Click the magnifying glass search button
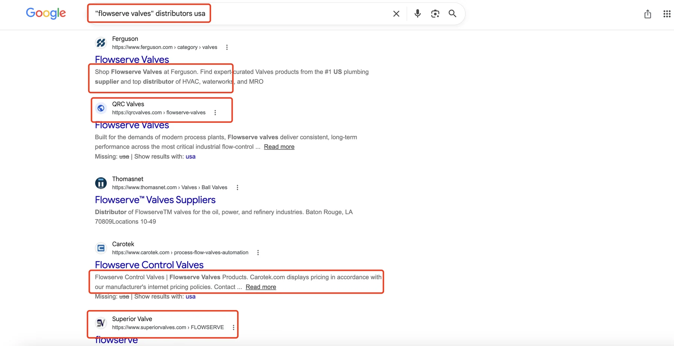Viewport: 674px width, 346px height. pyautogui.click(x=452, y=13)
